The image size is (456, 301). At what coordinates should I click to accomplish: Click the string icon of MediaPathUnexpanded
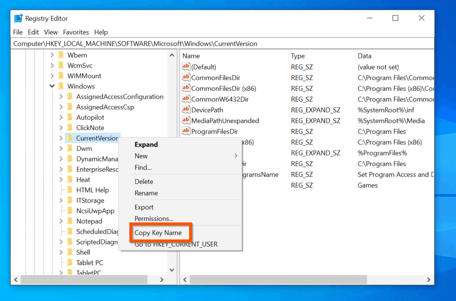pyautogui.click(x=186, y=120)
